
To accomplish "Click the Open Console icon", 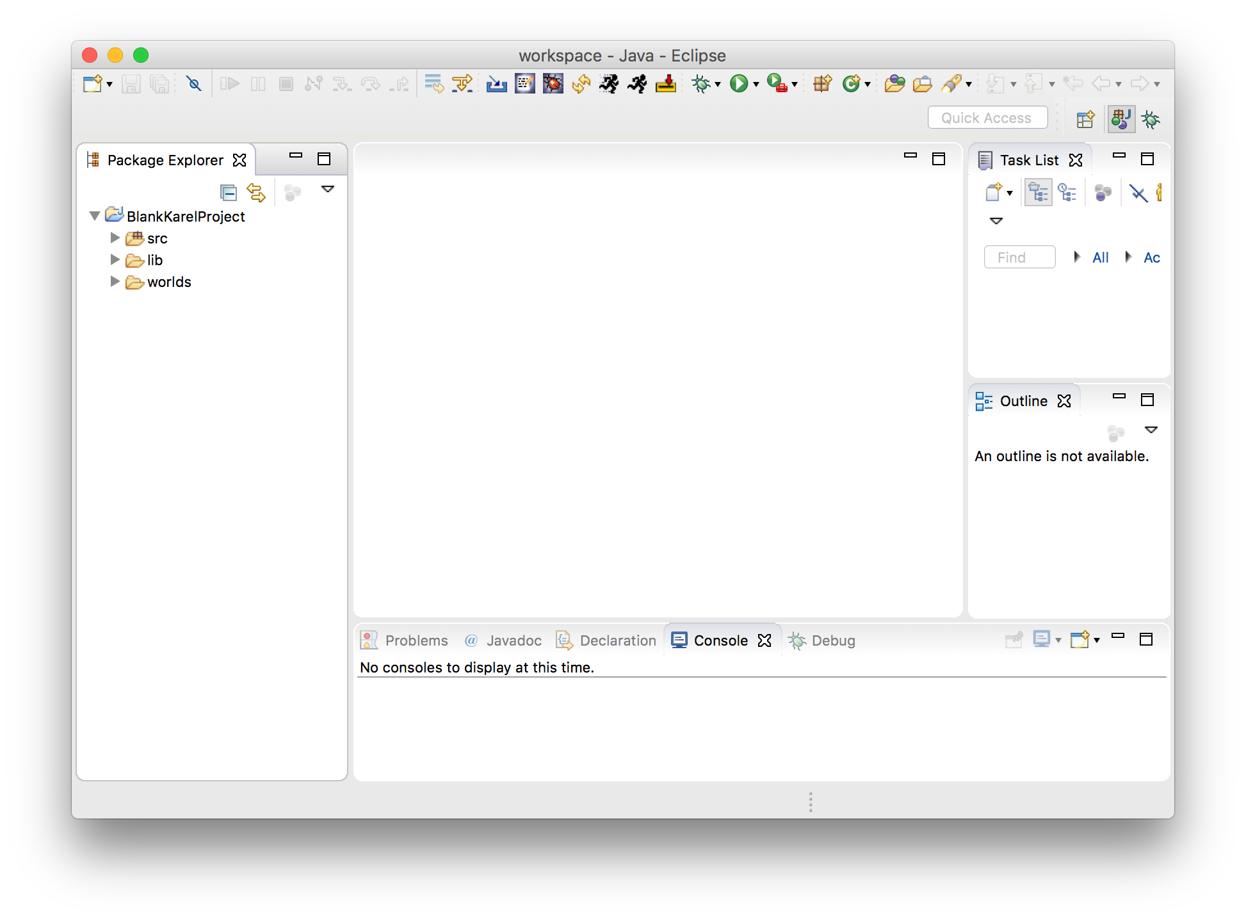I will (x=1080, y=639).
